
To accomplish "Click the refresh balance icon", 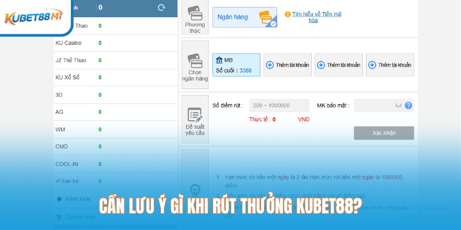I will pos(161,7).
